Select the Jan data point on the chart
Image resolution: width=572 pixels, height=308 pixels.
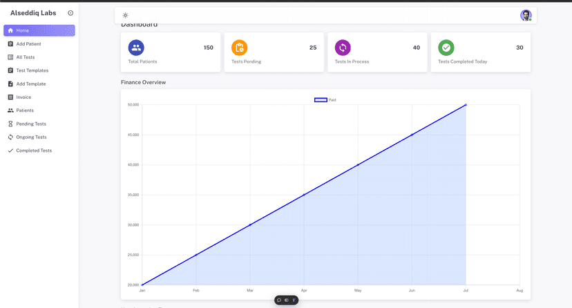pos(142,285)
